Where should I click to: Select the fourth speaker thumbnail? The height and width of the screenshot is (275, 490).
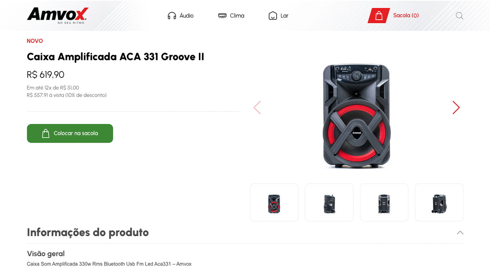coord(439,202)
